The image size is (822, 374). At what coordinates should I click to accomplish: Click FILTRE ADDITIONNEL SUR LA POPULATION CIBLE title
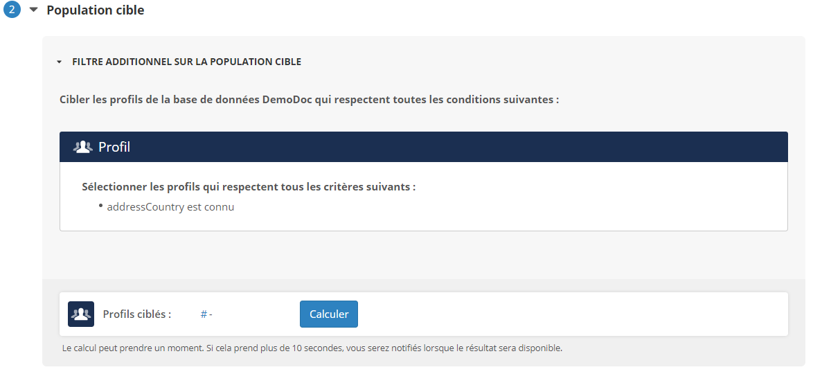[186, 62]
